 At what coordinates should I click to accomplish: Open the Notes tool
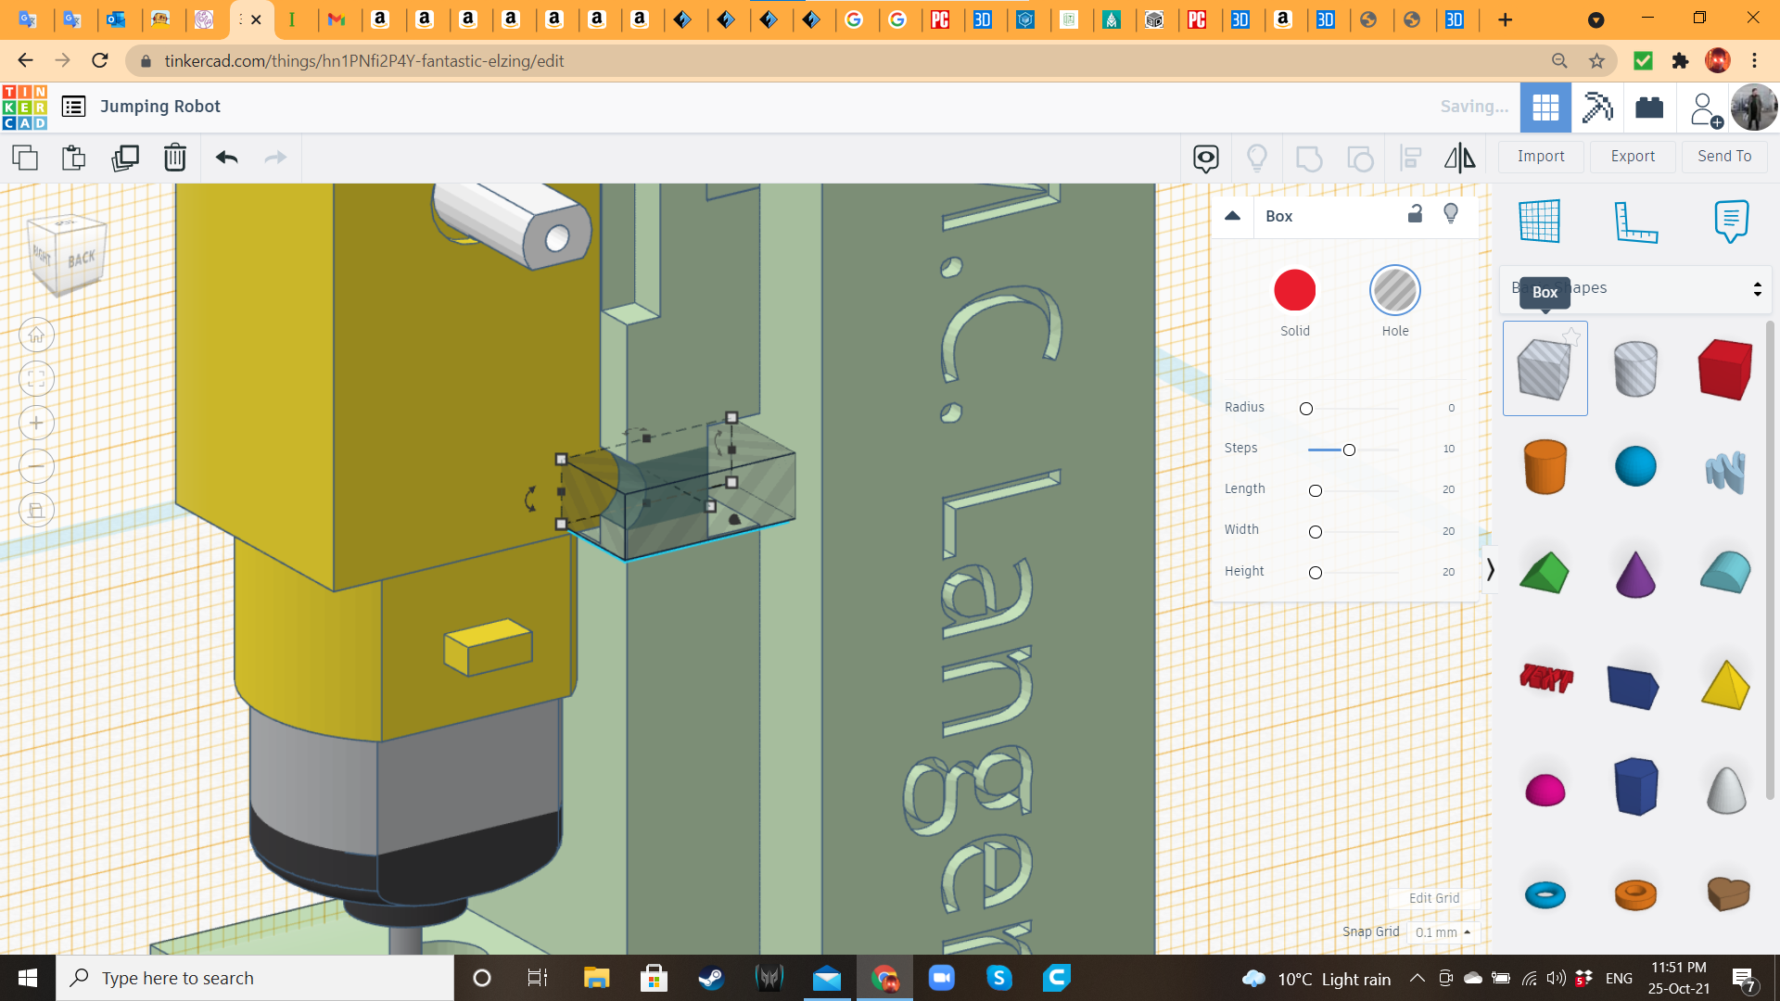pos(1730,221)
